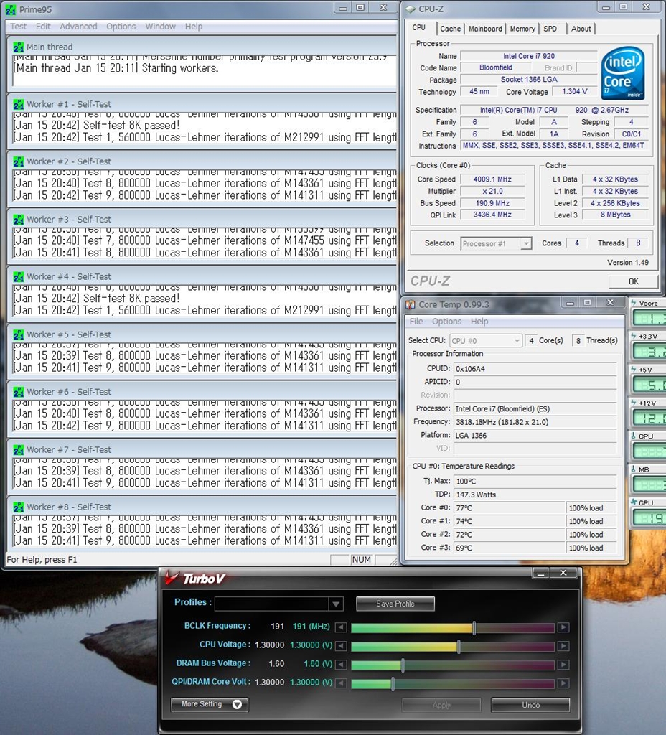The image size is (666, 735).
Task: Decrease BCLK Frequency with left arrow
Action: click(x=341, y=627)
